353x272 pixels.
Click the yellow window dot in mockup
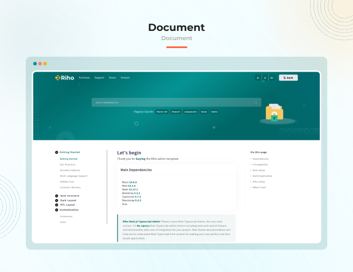click(x=45, y=64)
